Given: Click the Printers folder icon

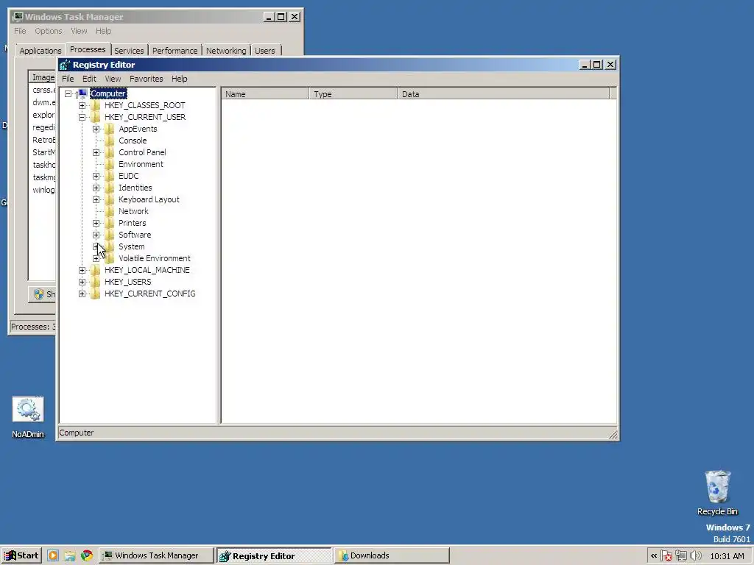Looking at the screenshot, I should click(x=110, y=223).
